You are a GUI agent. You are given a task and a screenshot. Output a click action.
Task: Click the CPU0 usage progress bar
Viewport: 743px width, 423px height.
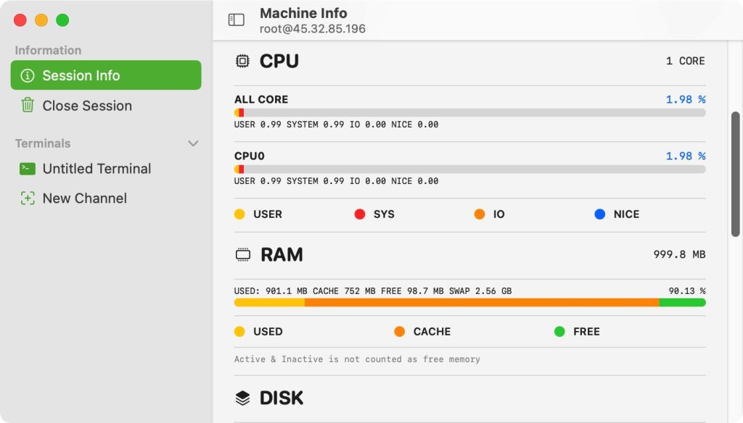pos(469,169)
